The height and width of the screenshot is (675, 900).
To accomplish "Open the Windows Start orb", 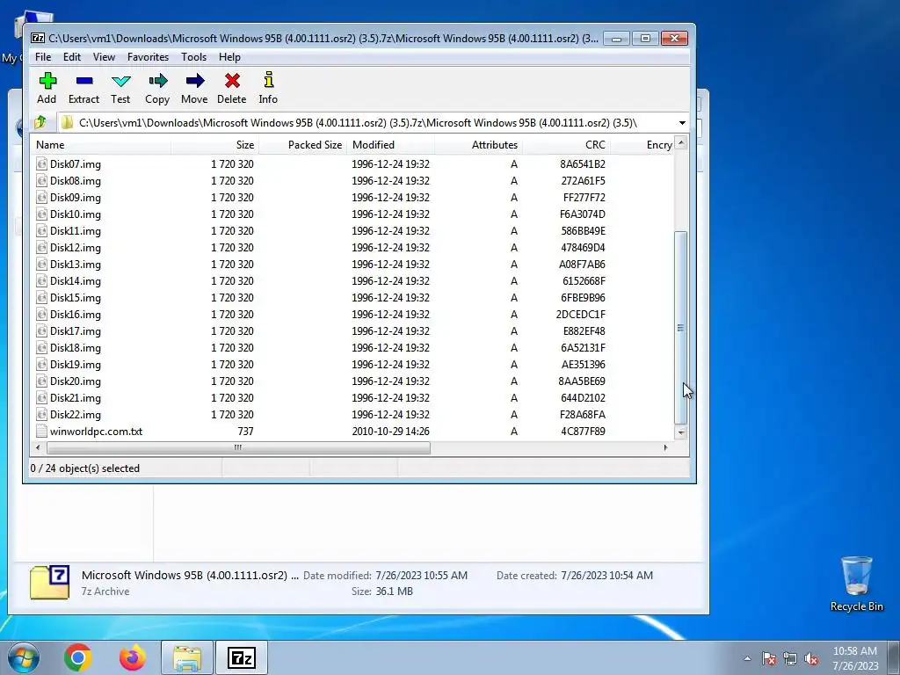I will (23, 657).
